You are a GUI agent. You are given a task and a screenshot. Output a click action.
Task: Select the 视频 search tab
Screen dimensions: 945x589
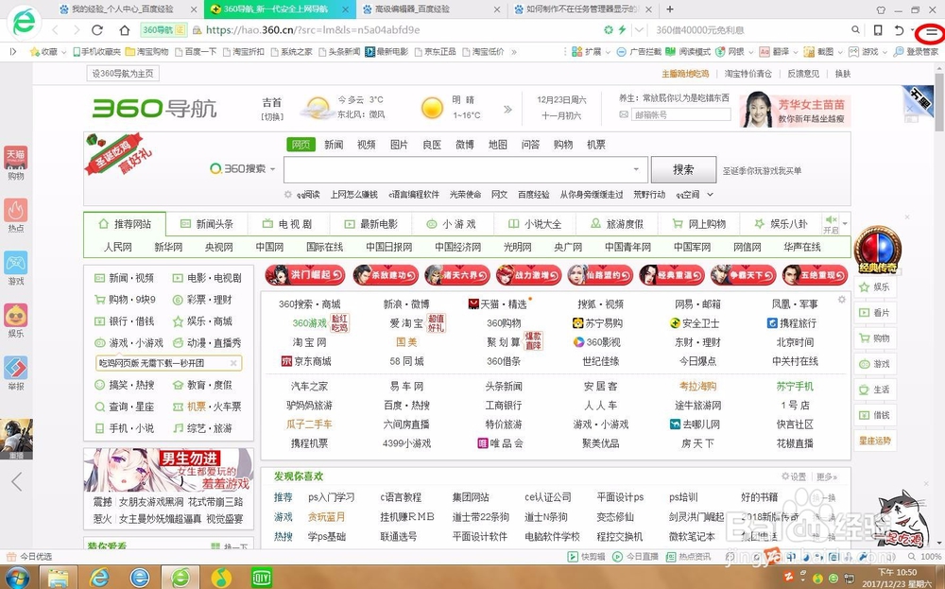366,145
